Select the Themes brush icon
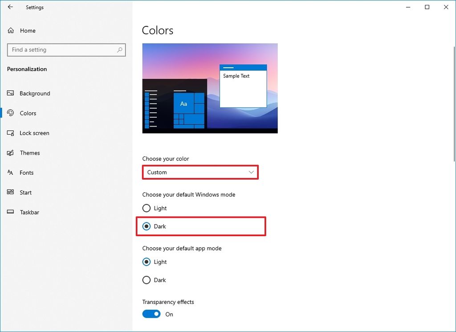 click(x=11, y=153)
